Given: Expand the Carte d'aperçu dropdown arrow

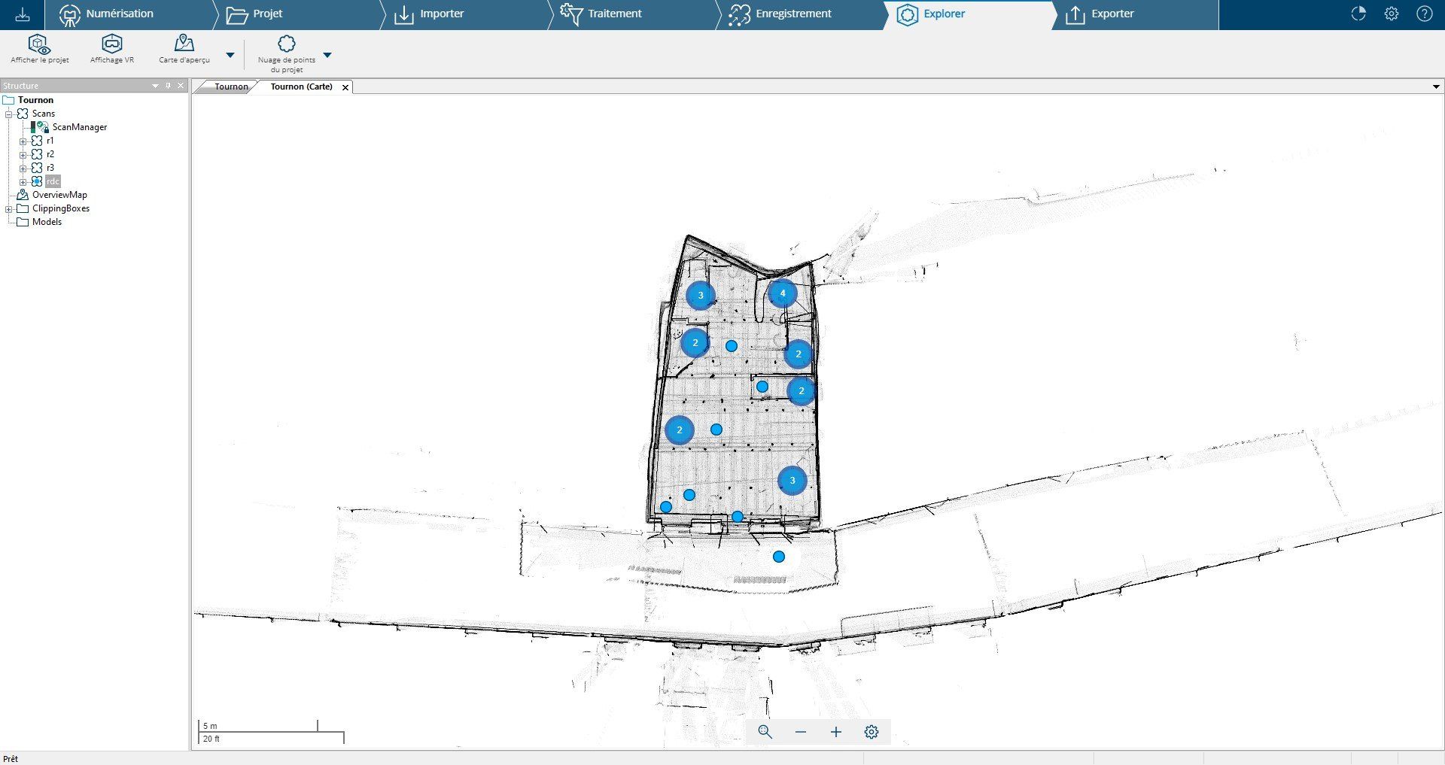Looking at the screenshot, I should (x=230, y=55).
